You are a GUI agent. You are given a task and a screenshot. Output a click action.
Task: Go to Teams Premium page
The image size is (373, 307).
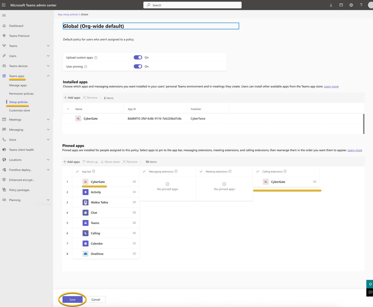click(19, 36)
